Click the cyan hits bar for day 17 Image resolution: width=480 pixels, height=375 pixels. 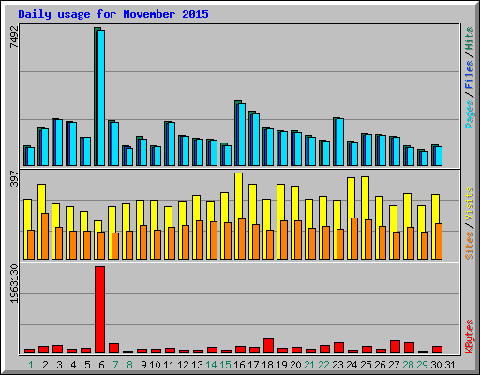pyautogui.click(x=256, y=140)
